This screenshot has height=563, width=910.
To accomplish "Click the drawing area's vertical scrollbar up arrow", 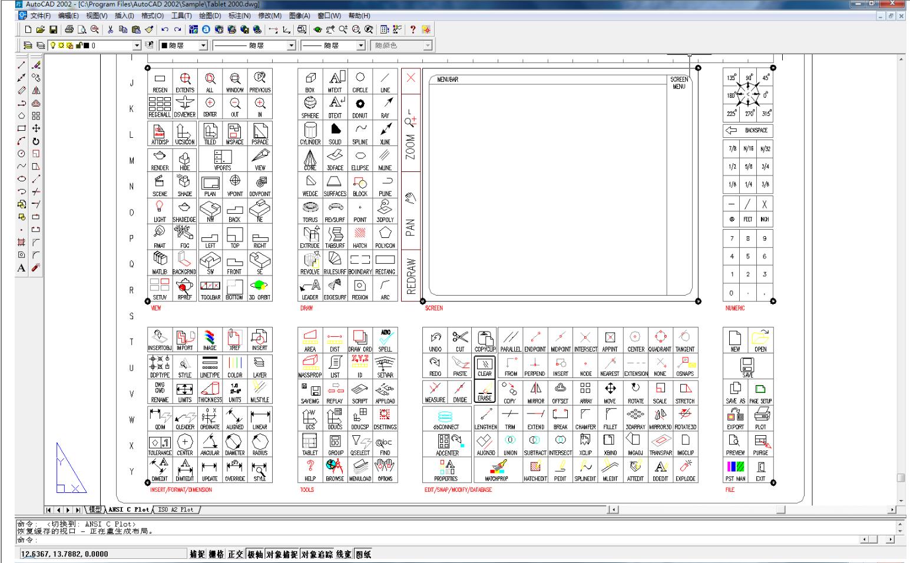I will click(901, 59).
